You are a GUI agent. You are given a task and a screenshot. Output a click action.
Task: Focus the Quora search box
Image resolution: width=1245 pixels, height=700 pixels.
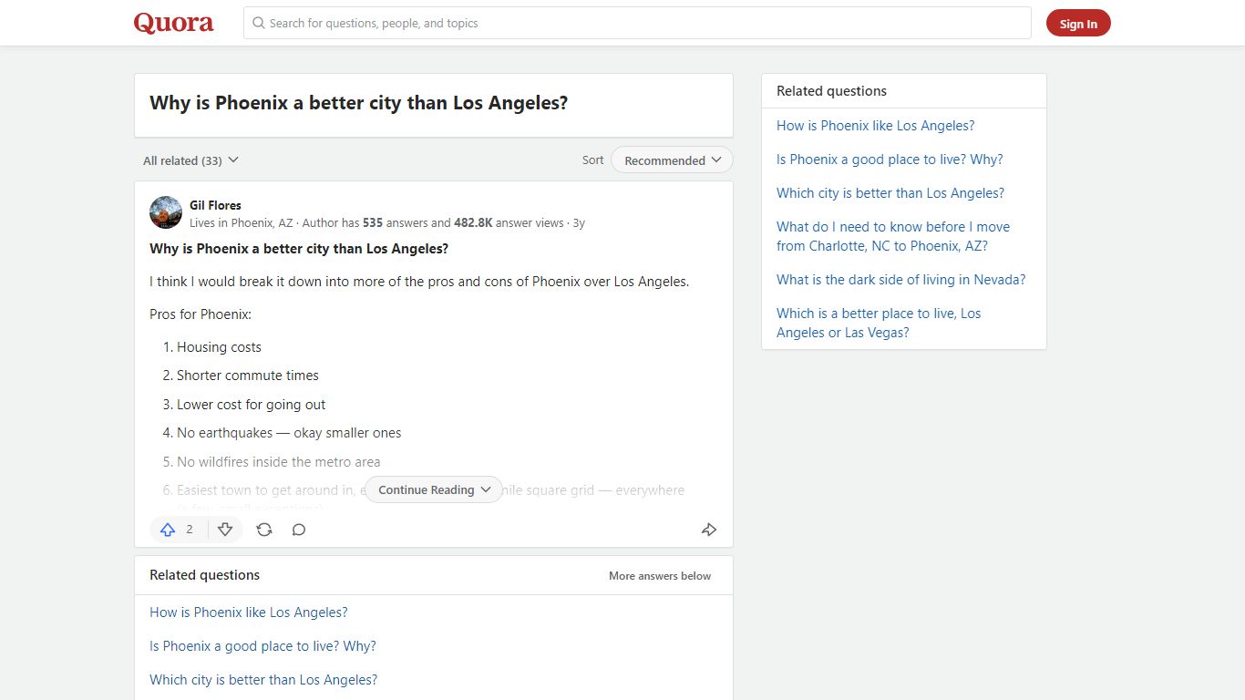click(637, 23)
